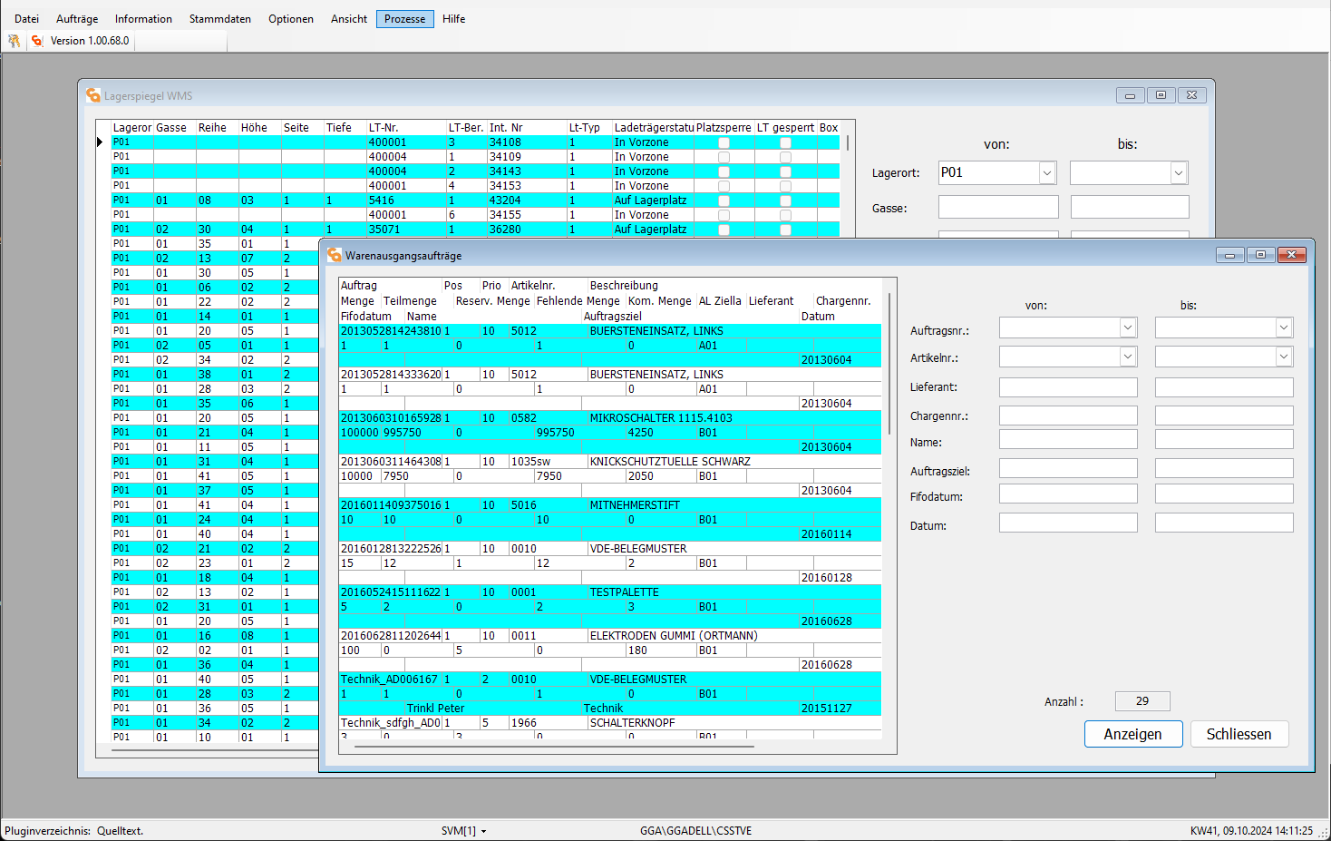Toggle LT gesperrt checkbox for Int. Nr 34108
Image resolution: width=1331 pixels, height=841 pixels.
click(785, 142)
